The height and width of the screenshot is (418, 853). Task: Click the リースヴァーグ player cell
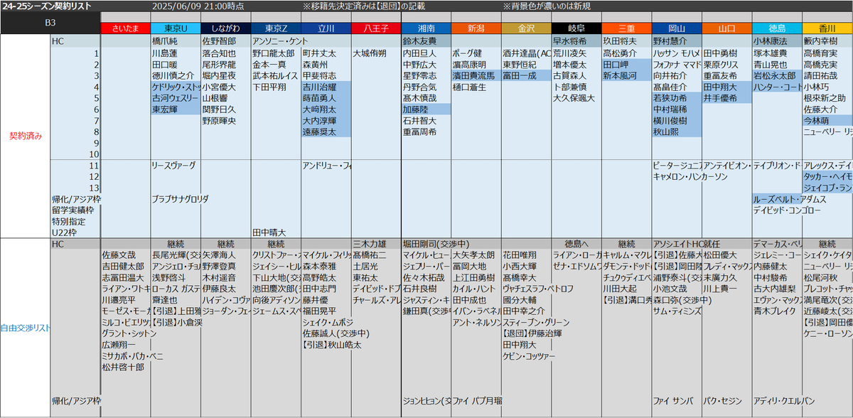(x=176, y=165)
